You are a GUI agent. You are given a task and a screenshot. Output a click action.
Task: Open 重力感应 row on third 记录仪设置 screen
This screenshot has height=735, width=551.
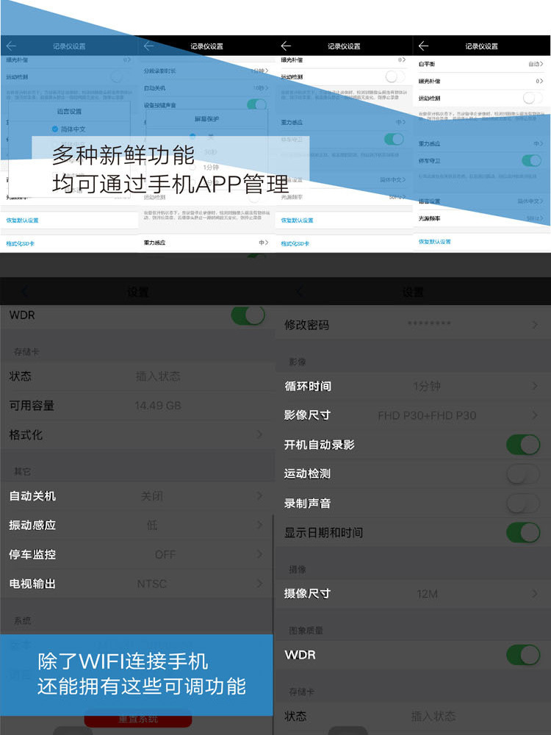pos(344,122)
